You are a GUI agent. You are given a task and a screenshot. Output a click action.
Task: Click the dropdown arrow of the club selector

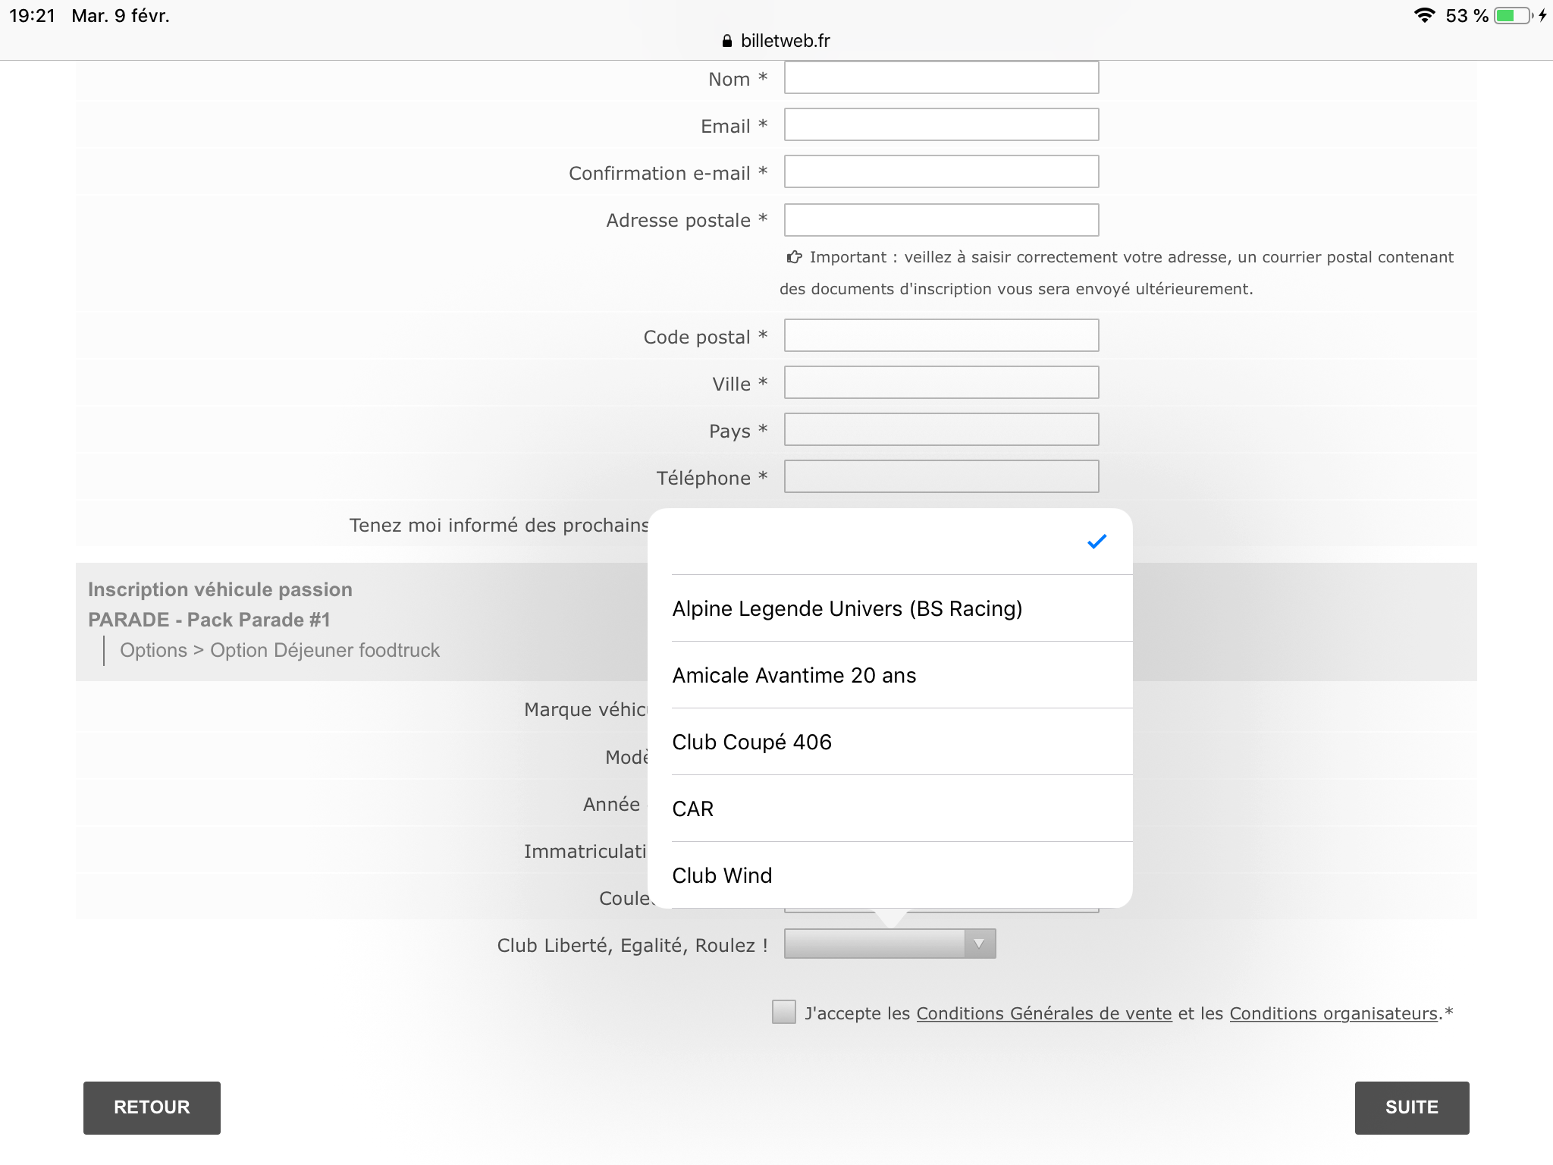[x=979, y=944]
